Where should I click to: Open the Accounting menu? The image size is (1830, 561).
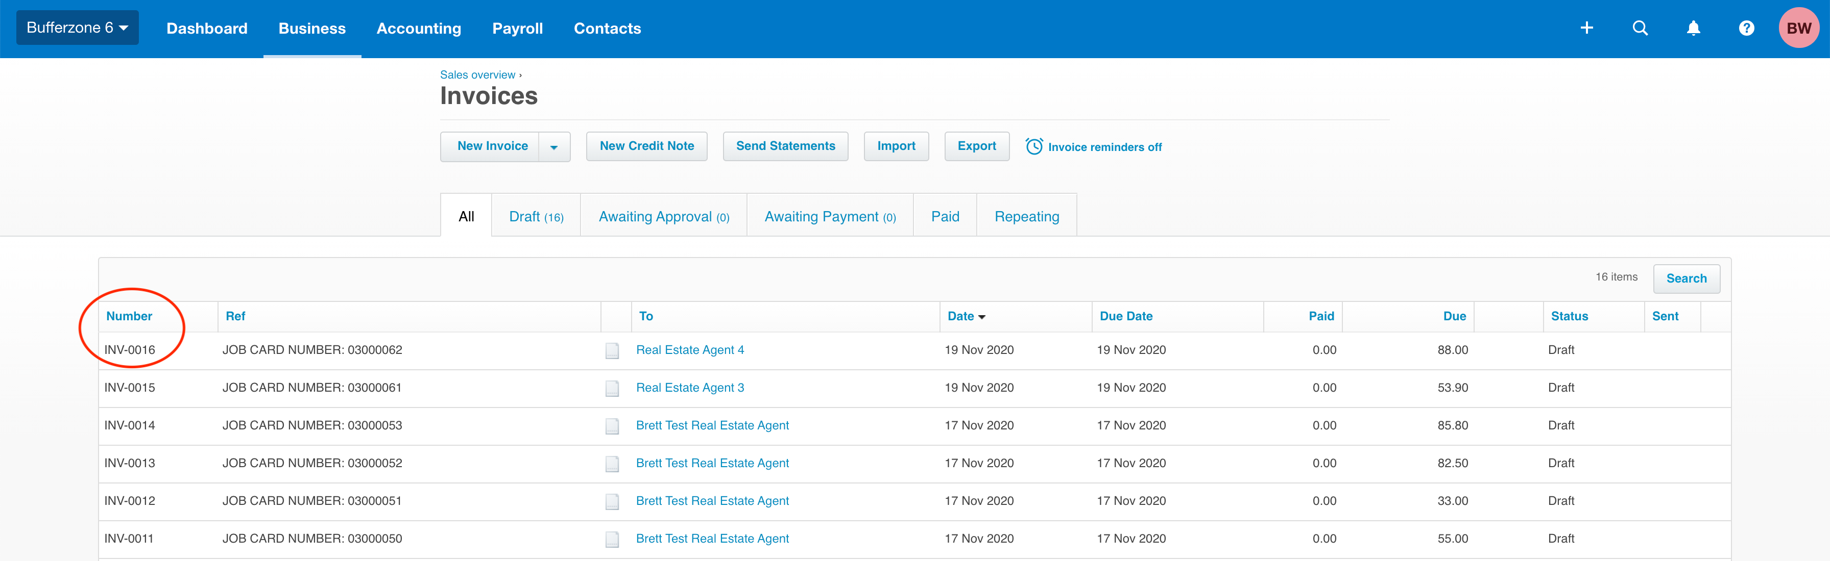click(418, 29)
